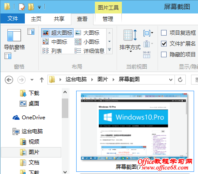The height and width of the screenshot is (174, 198).
Task: Select 图片 folder in navigation tree
Action: (31, 152)
